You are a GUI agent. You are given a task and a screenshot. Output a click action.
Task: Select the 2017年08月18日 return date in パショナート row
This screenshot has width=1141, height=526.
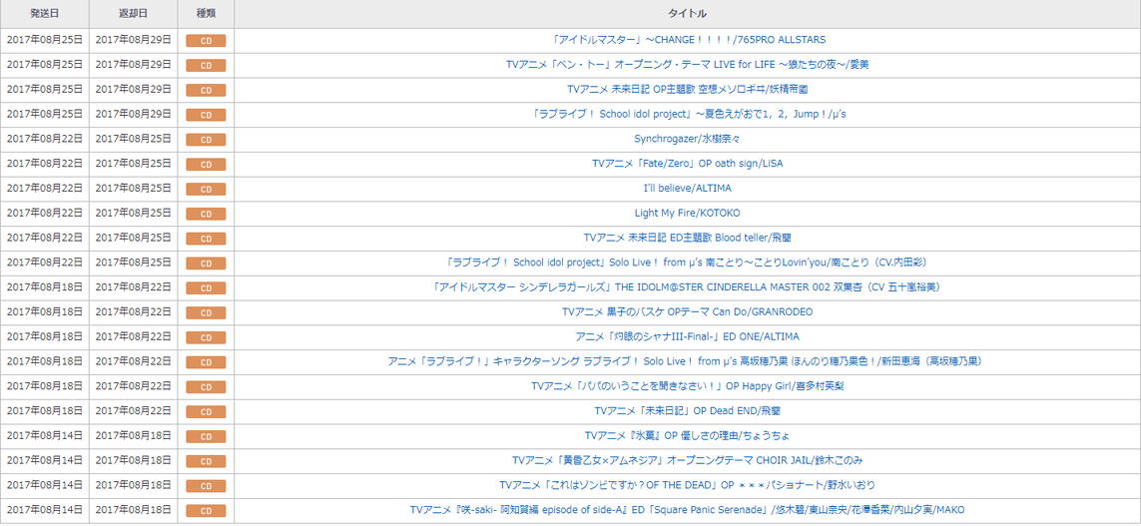(133, 484)
